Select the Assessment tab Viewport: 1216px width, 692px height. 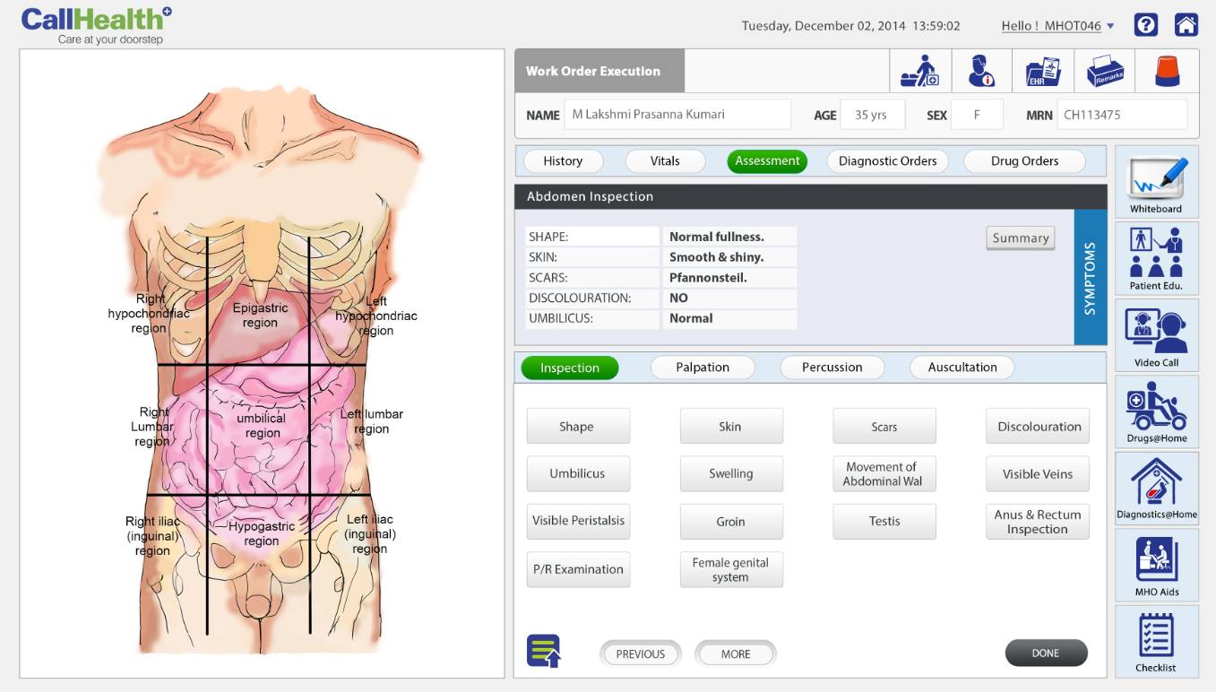pos(767,161)
